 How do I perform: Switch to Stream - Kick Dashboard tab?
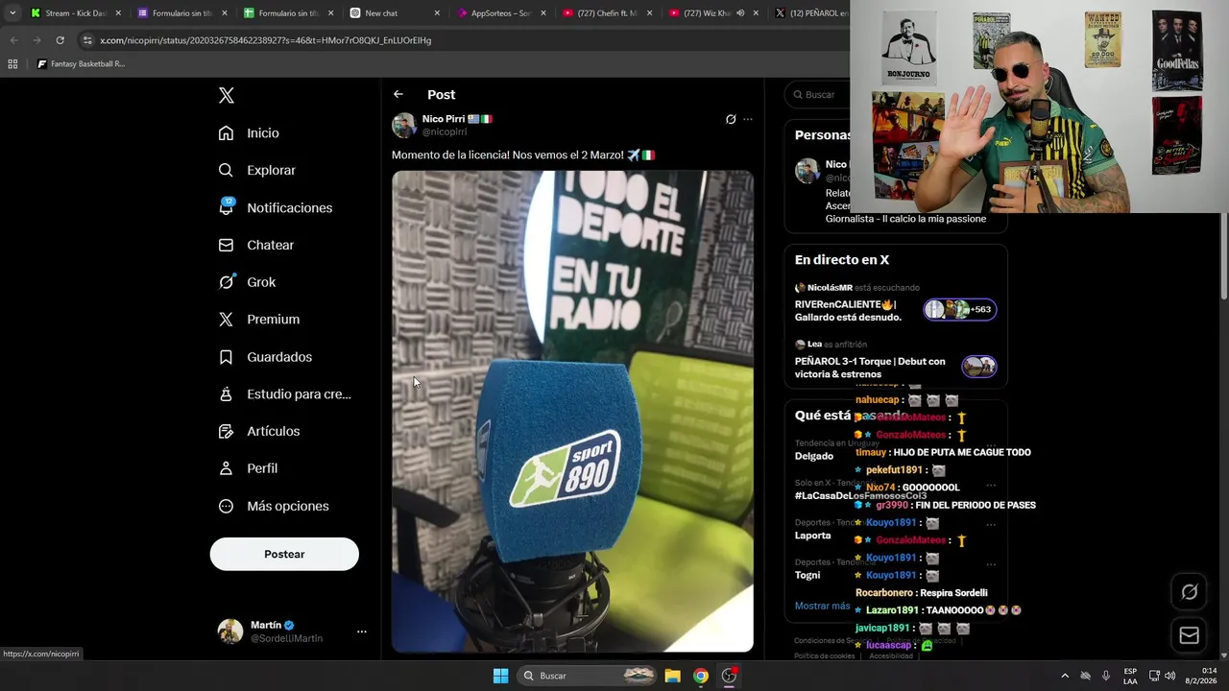point(75,13)
